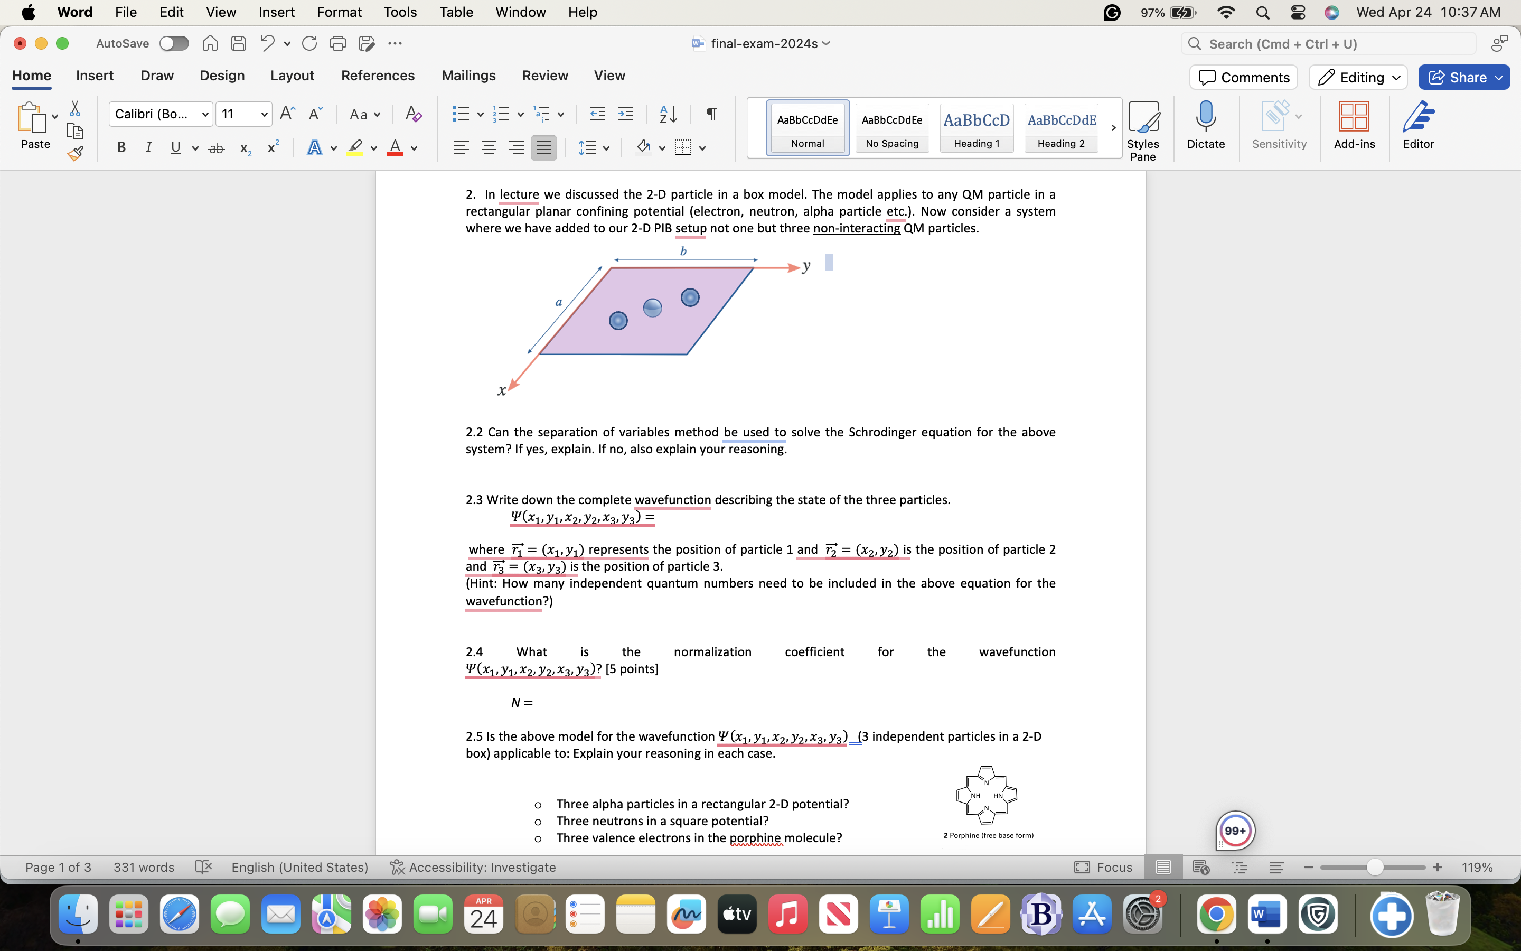
Task: Open the Editing mode dropdown
Action: tap(1358, 77)
